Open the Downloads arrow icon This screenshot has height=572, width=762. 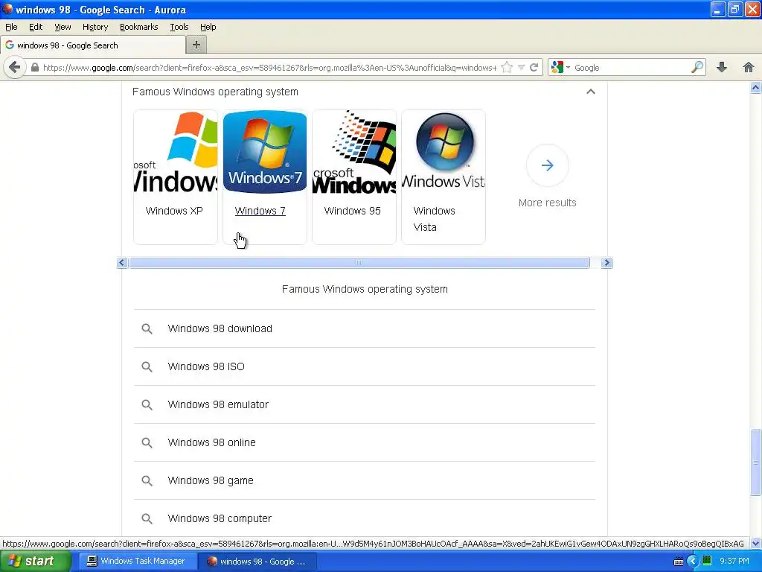coord(722,68)
